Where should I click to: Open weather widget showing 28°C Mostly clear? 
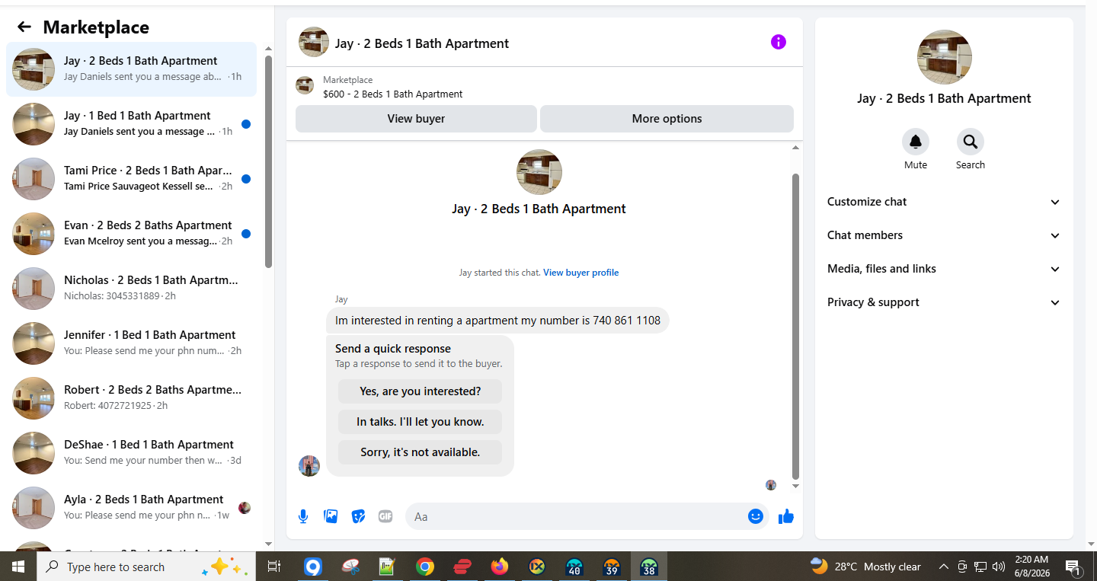(x=865, y=567)
